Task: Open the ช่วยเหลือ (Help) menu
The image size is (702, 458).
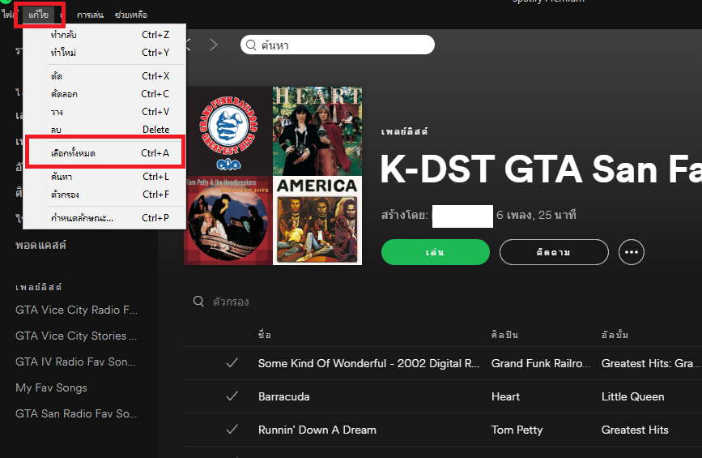Action: (x=130, y=15)
